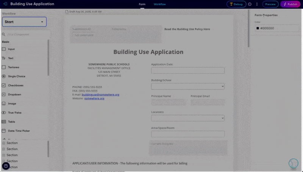
Task: Click the Debug button
Action: tap(236, 4)
